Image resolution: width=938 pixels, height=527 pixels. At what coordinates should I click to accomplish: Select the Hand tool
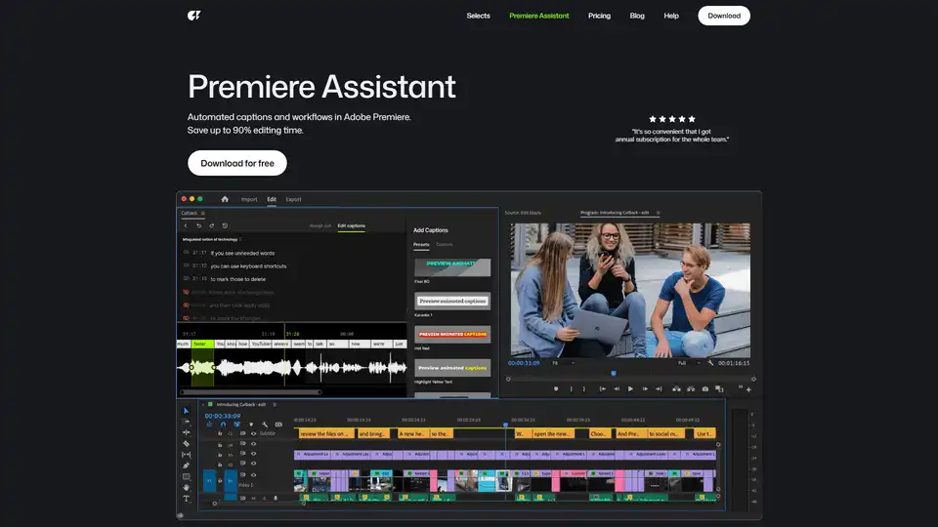point(186,488)
